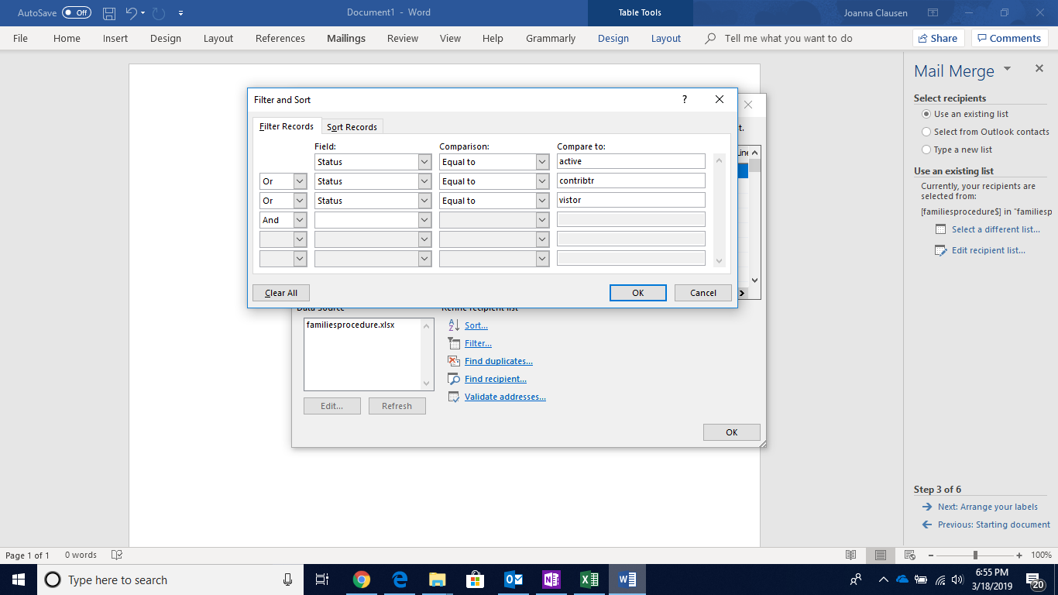1058x595 pixels.
Task: Click Validate addresses... link
Action: [505, 397]
